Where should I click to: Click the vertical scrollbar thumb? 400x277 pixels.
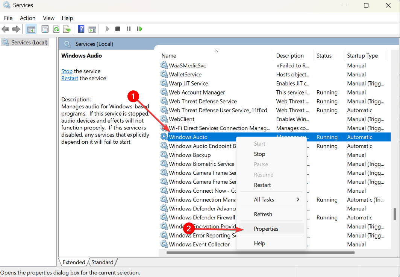pos(395,214)
